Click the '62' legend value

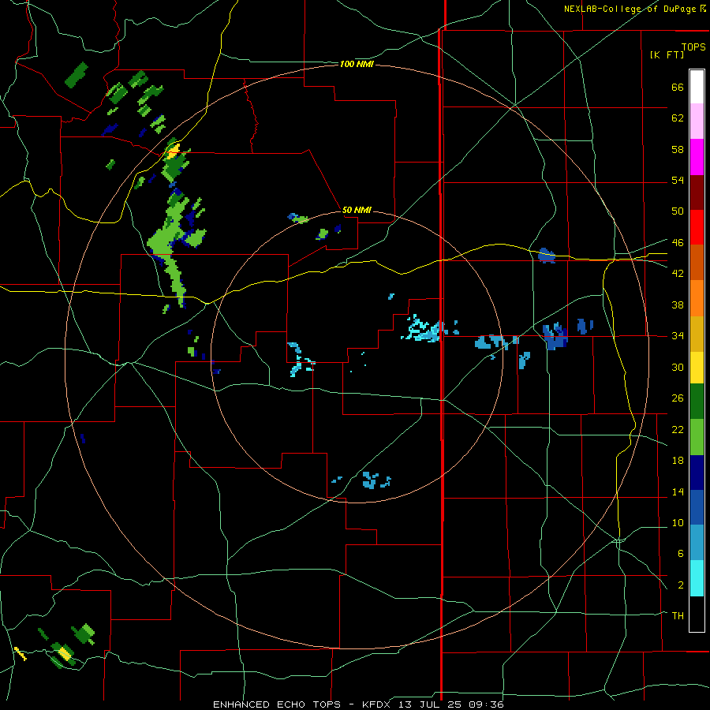pos(678,118)
